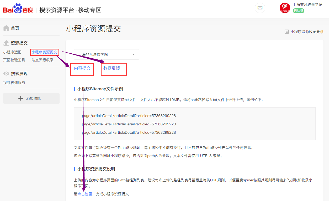This screenshot has width=329, height=201.
Task: Click the 资源提交 upload icon
Action: point(6,43)
